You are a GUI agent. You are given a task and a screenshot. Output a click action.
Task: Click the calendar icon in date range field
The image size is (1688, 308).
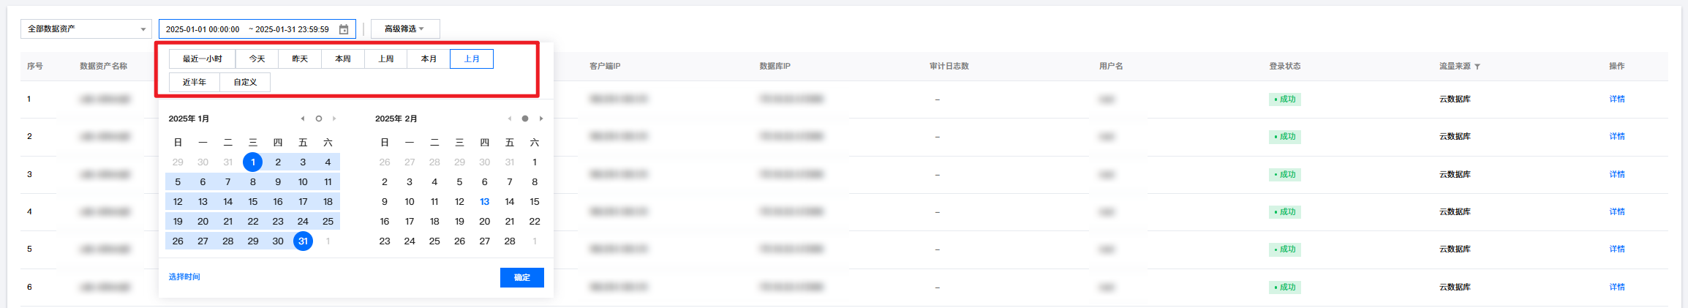[x=344, y=29]
